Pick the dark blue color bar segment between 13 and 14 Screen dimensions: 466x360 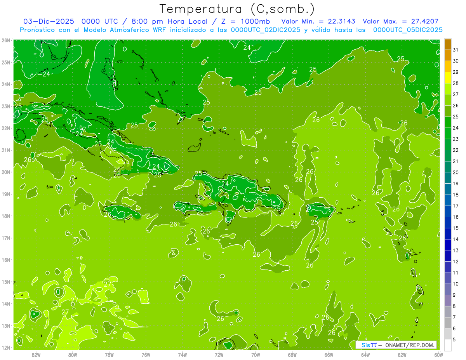pos(448,245)
